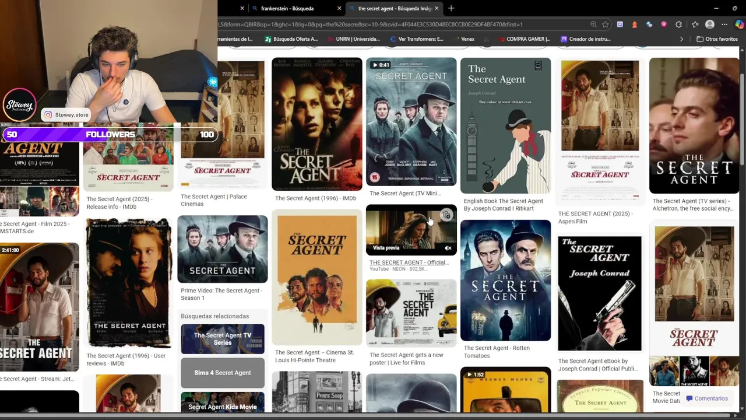Play the 0:41 Secret Agent TV Mini video
Screen dimensions: 746x420
click(411, 121)
